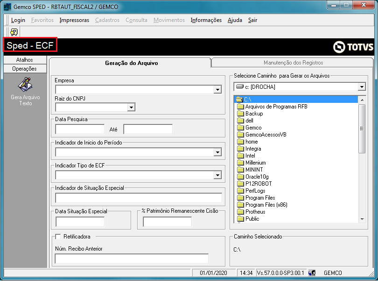Click the Sair menu item
The image size is (378, 281).
pos(252,20)
